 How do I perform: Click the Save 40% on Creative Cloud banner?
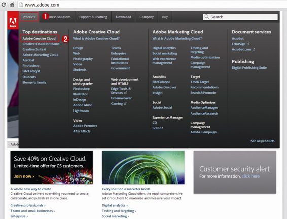[x=52, y=167]
